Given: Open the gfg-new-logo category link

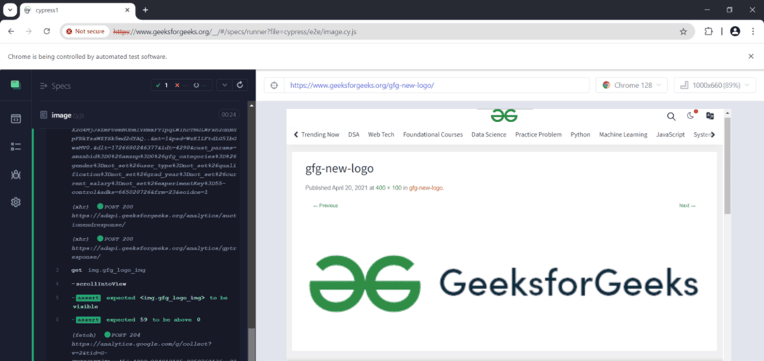Looking at the screenshot, I should coord(426,188).
